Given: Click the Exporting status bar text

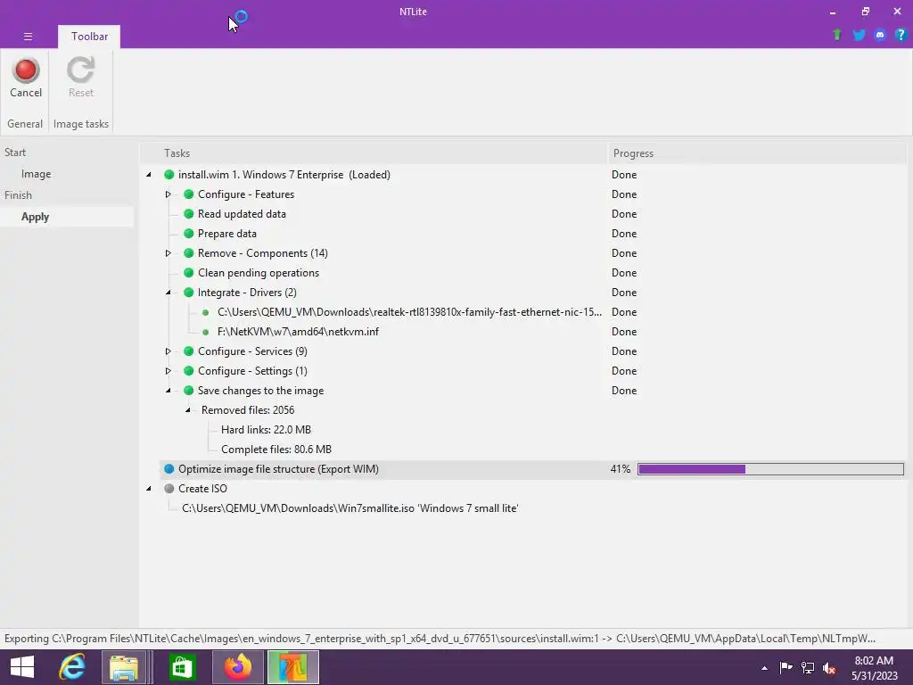Looking at the screenshot, I should click(440, 639).
